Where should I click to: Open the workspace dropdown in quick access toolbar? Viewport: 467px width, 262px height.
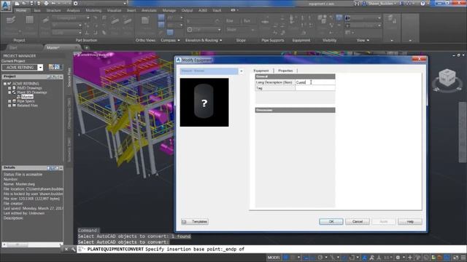coord(125,4)
